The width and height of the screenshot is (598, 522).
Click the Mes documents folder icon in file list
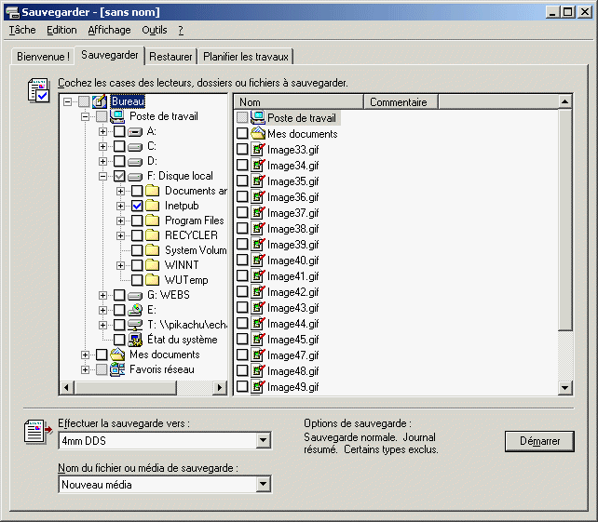click(258, 134)
